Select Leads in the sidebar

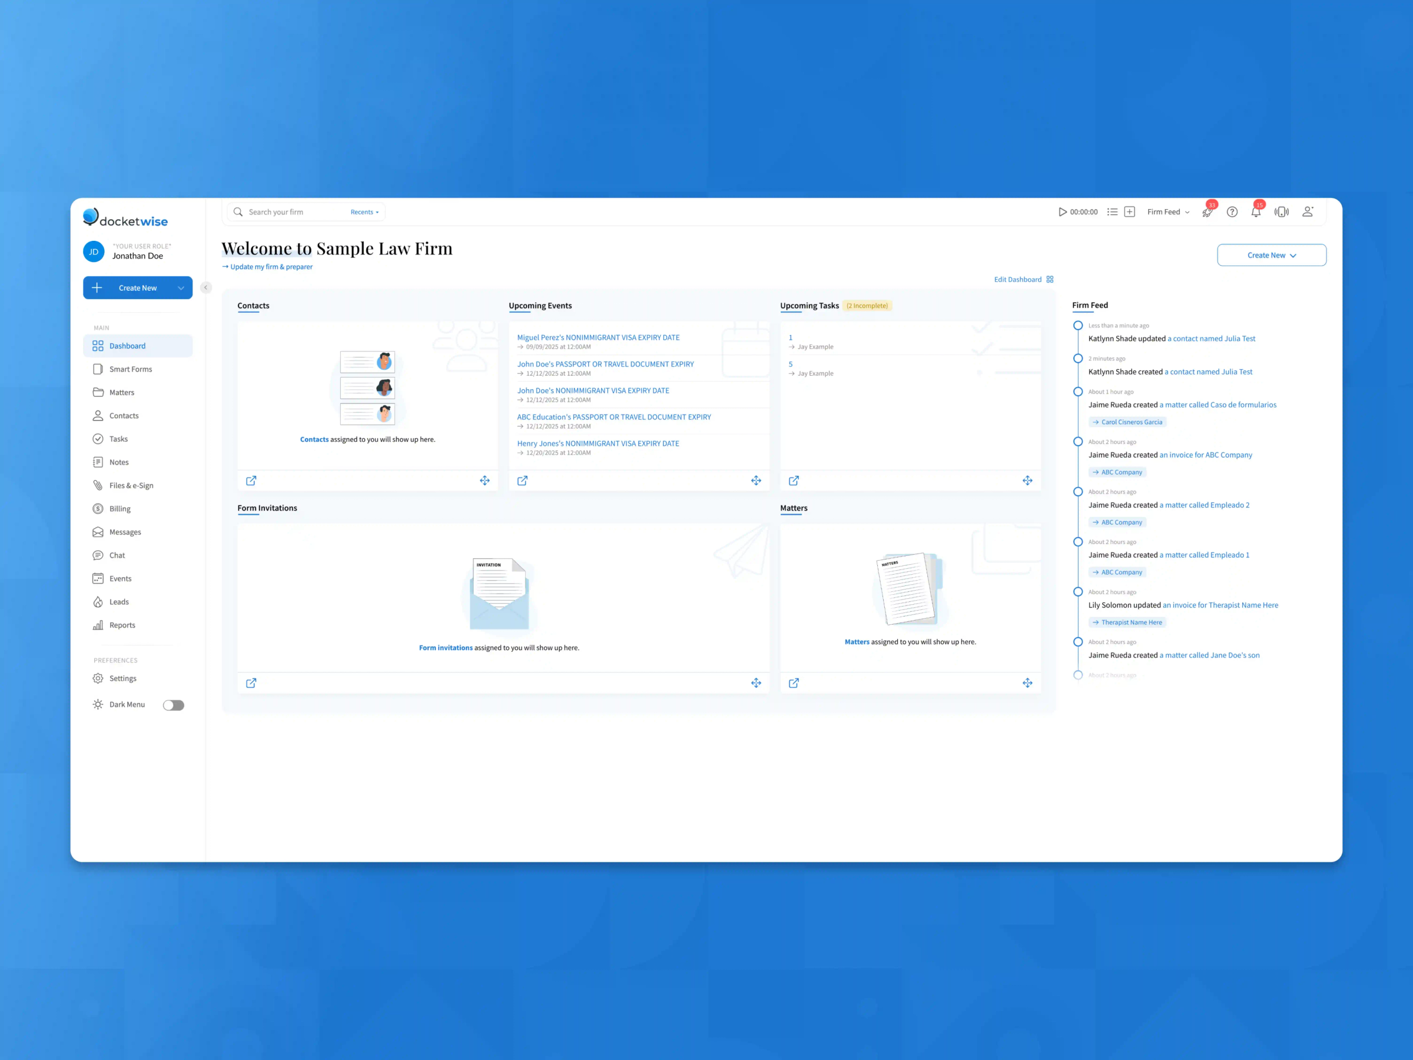pyautogui.click(x=119, y=601)
